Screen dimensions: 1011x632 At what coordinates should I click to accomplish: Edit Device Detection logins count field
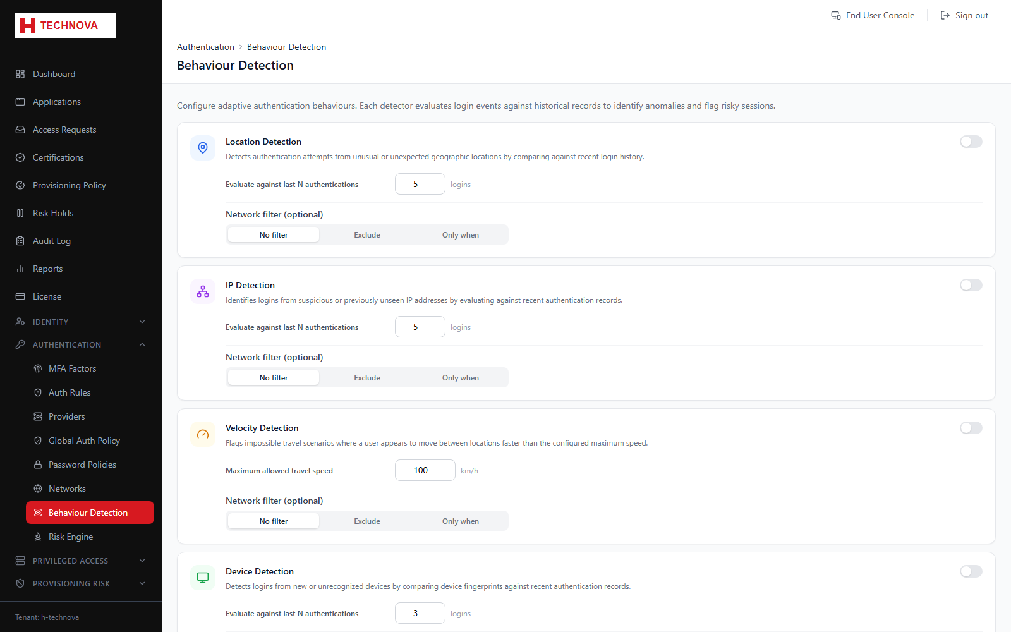click(x=420, y=613)
